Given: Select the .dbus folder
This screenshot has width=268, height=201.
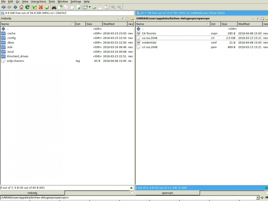Looking at the screenshot, I should [x=67, y=42].
